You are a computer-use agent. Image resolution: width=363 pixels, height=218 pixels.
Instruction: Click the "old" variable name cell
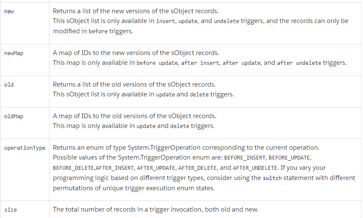coord(9,84)
